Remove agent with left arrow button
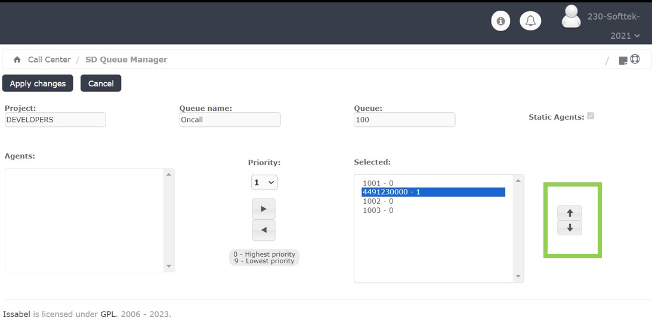 click(264, 230)
